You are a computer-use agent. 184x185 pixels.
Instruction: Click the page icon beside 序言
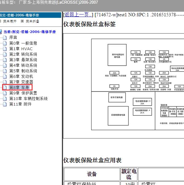point(5,38)
